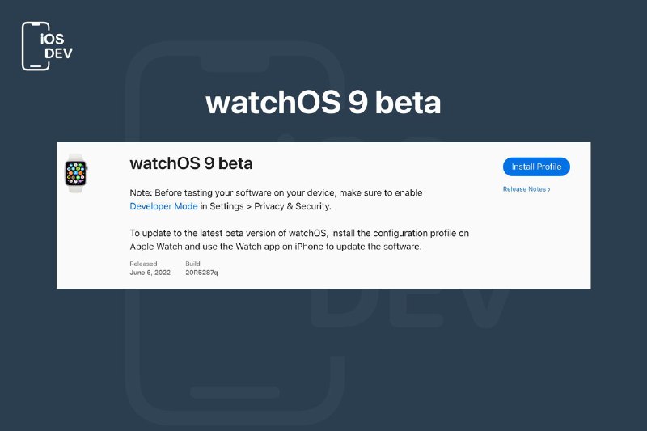Click the large white watchOS 9 beta headline
Viewport: 647px width, 431px height.
tap(323, 102)
